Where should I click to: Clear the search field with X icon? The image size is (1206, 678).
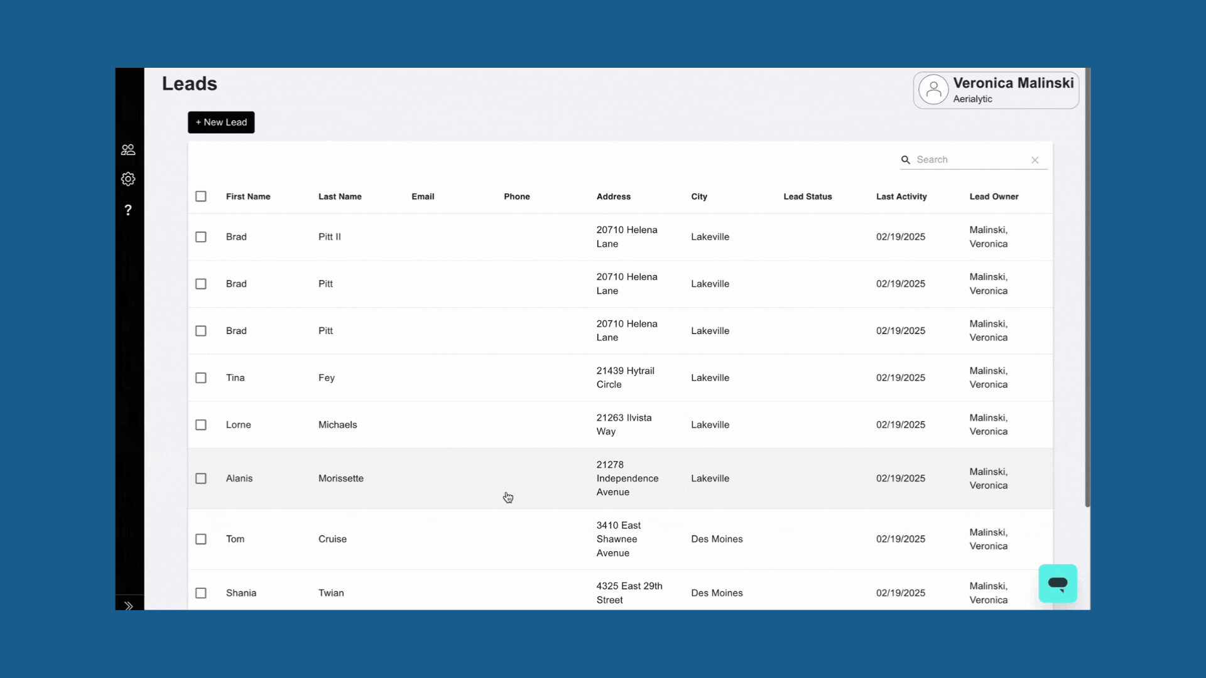pos(1035,160)
